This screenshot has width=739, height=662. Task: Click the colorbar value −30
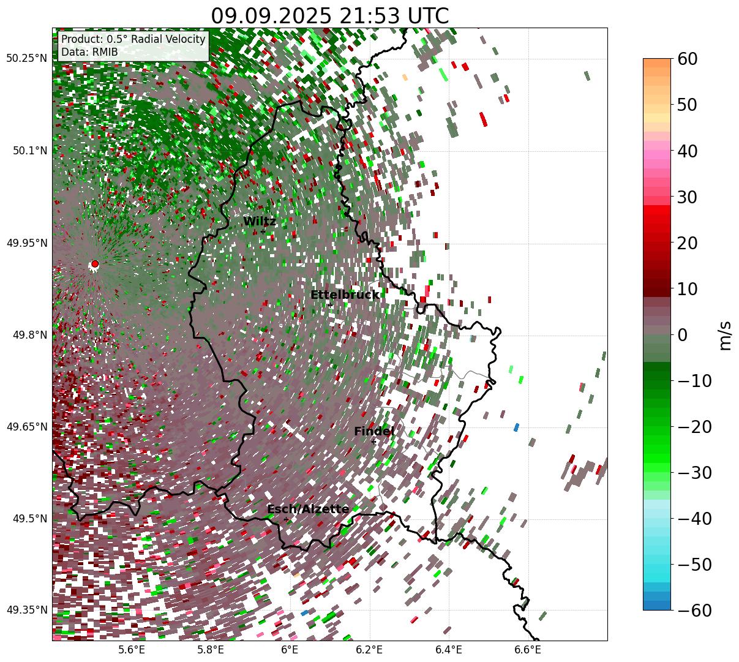pos(694,473)
